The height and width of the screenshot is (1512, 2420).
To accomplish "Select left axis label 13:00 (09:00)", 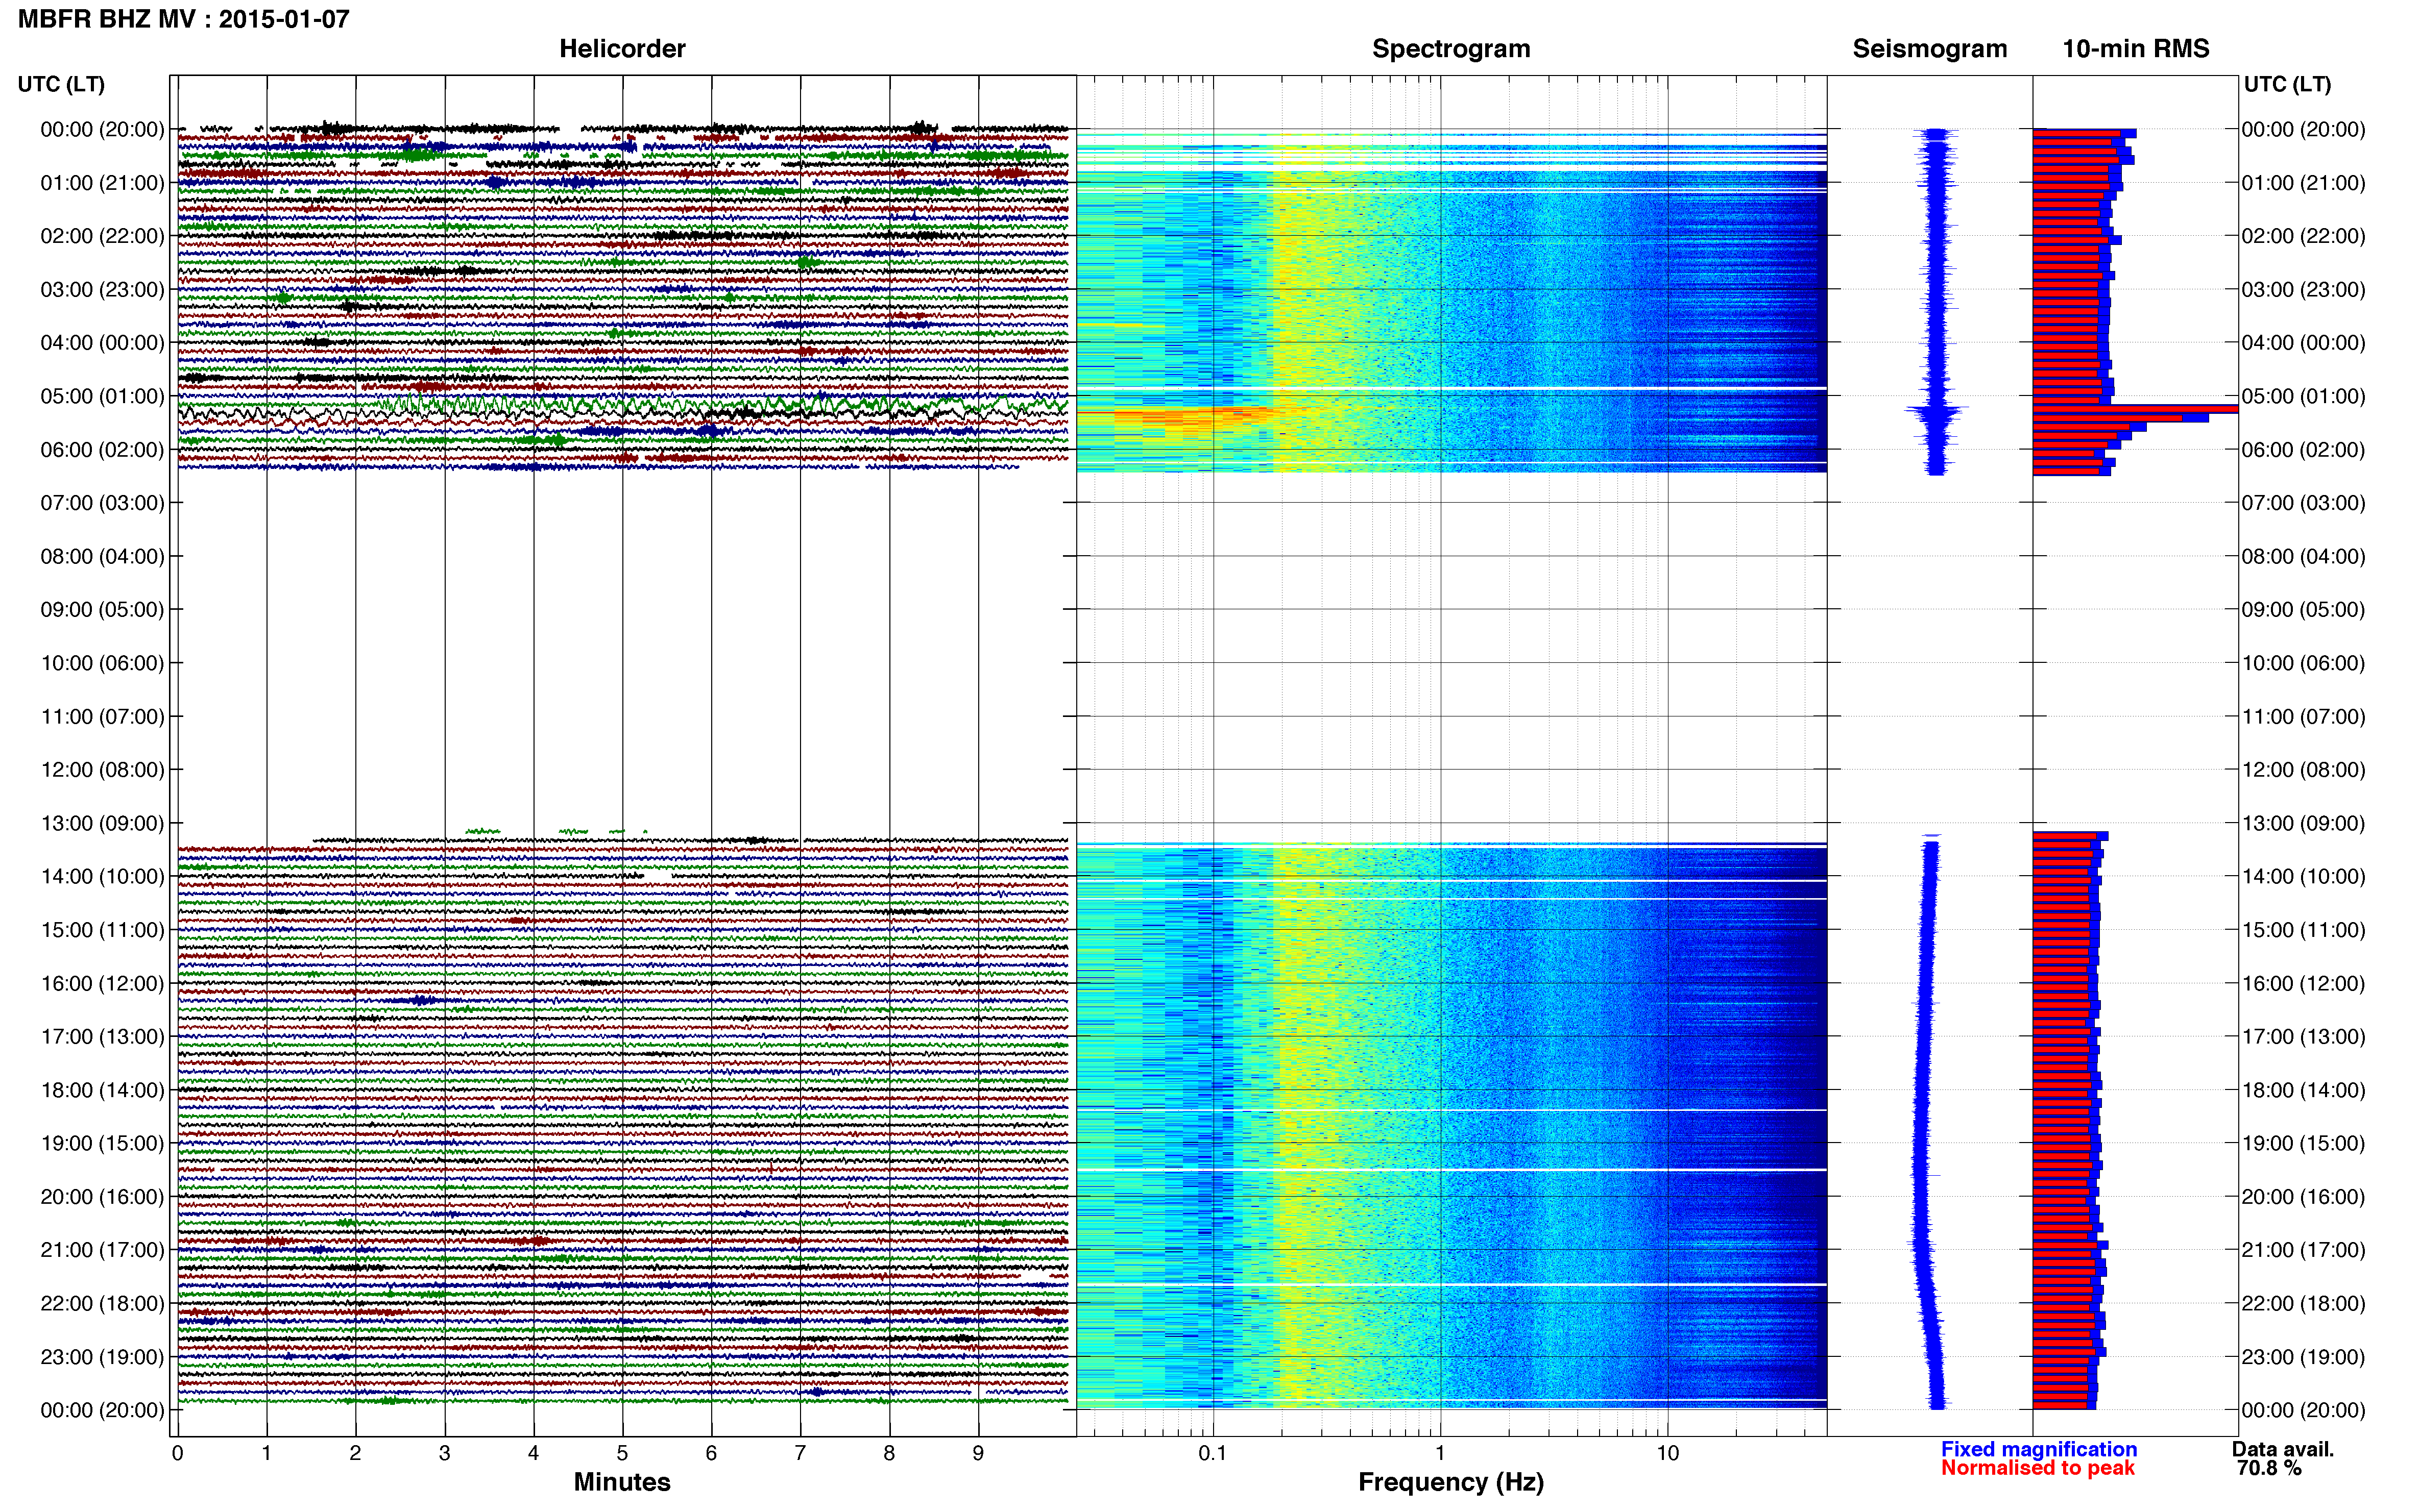I will pos(102,823).
